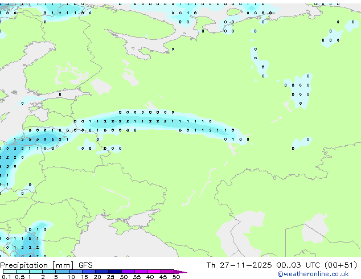Click the legend label '45'
Viewport: 361px width, 279px height.
[x=163, y=277]
